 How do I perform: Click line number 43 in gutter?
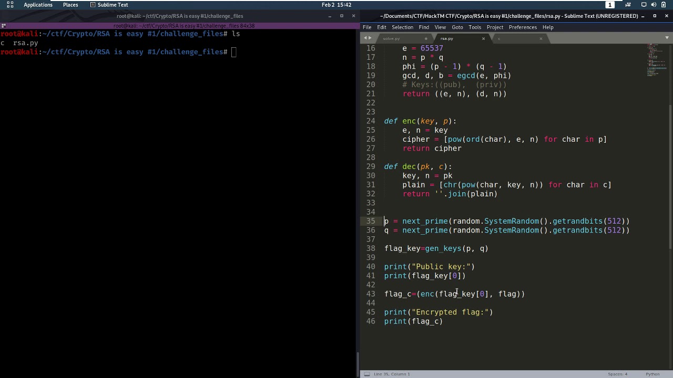(371, 294)
